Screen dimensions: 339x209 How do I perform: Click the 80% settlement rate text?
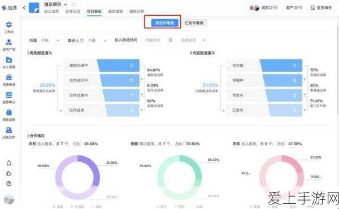pos(151,101)
